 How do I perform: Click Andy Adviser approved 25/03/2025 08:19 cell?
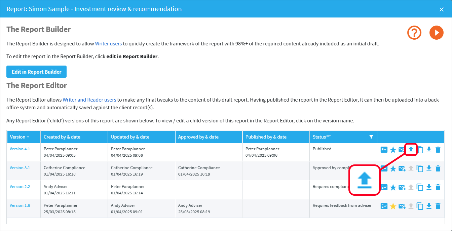[x=209, y=208]
